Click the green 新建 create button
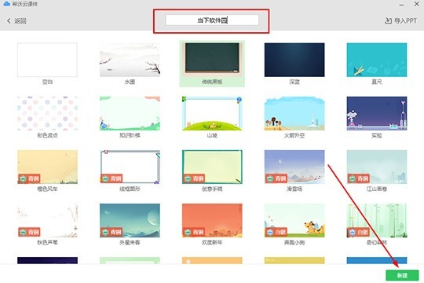The height and width of the screenshot is (283, 424). (x=402, y=275)
